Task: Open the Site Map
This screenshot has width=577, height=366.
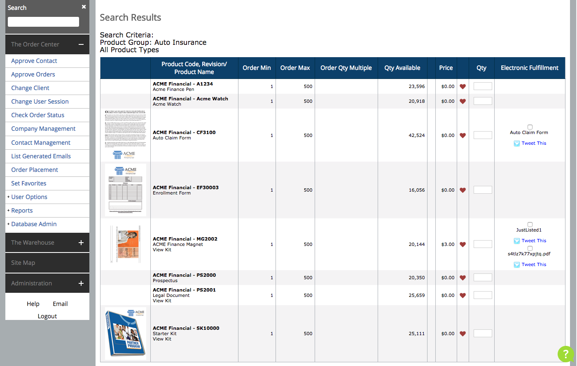Action: 23,263
